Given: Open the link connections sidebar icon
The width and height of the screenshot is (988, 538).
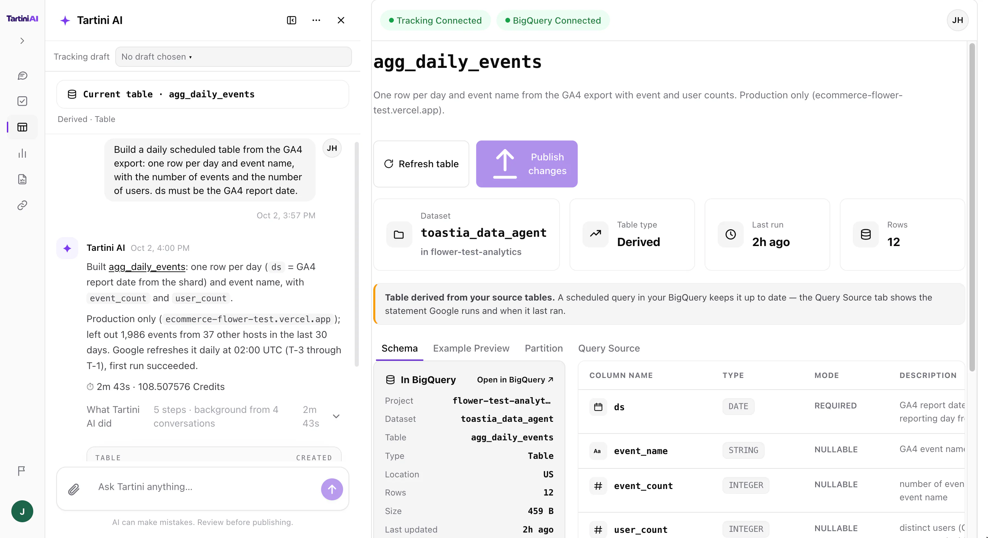Looking at the screenshot, I should (x=22, y=205).
